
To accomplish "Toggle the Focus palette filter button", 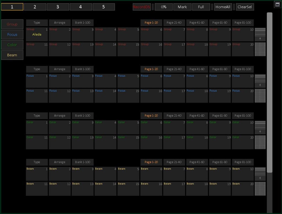I will pos(12,34).
